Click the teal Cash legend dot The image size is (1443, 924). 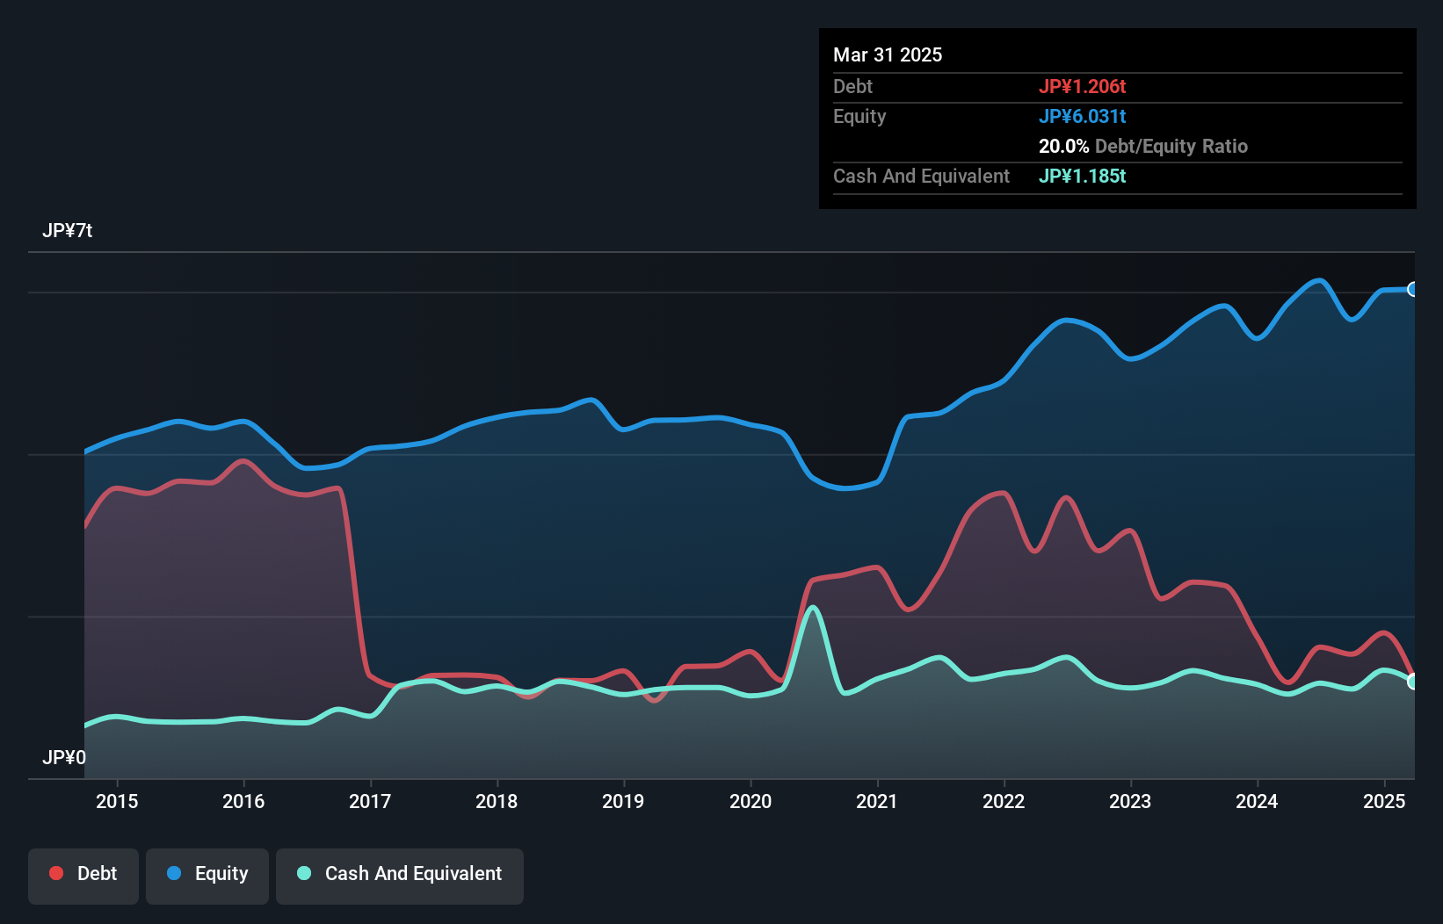pyautogui.click(x=304, y=873)
